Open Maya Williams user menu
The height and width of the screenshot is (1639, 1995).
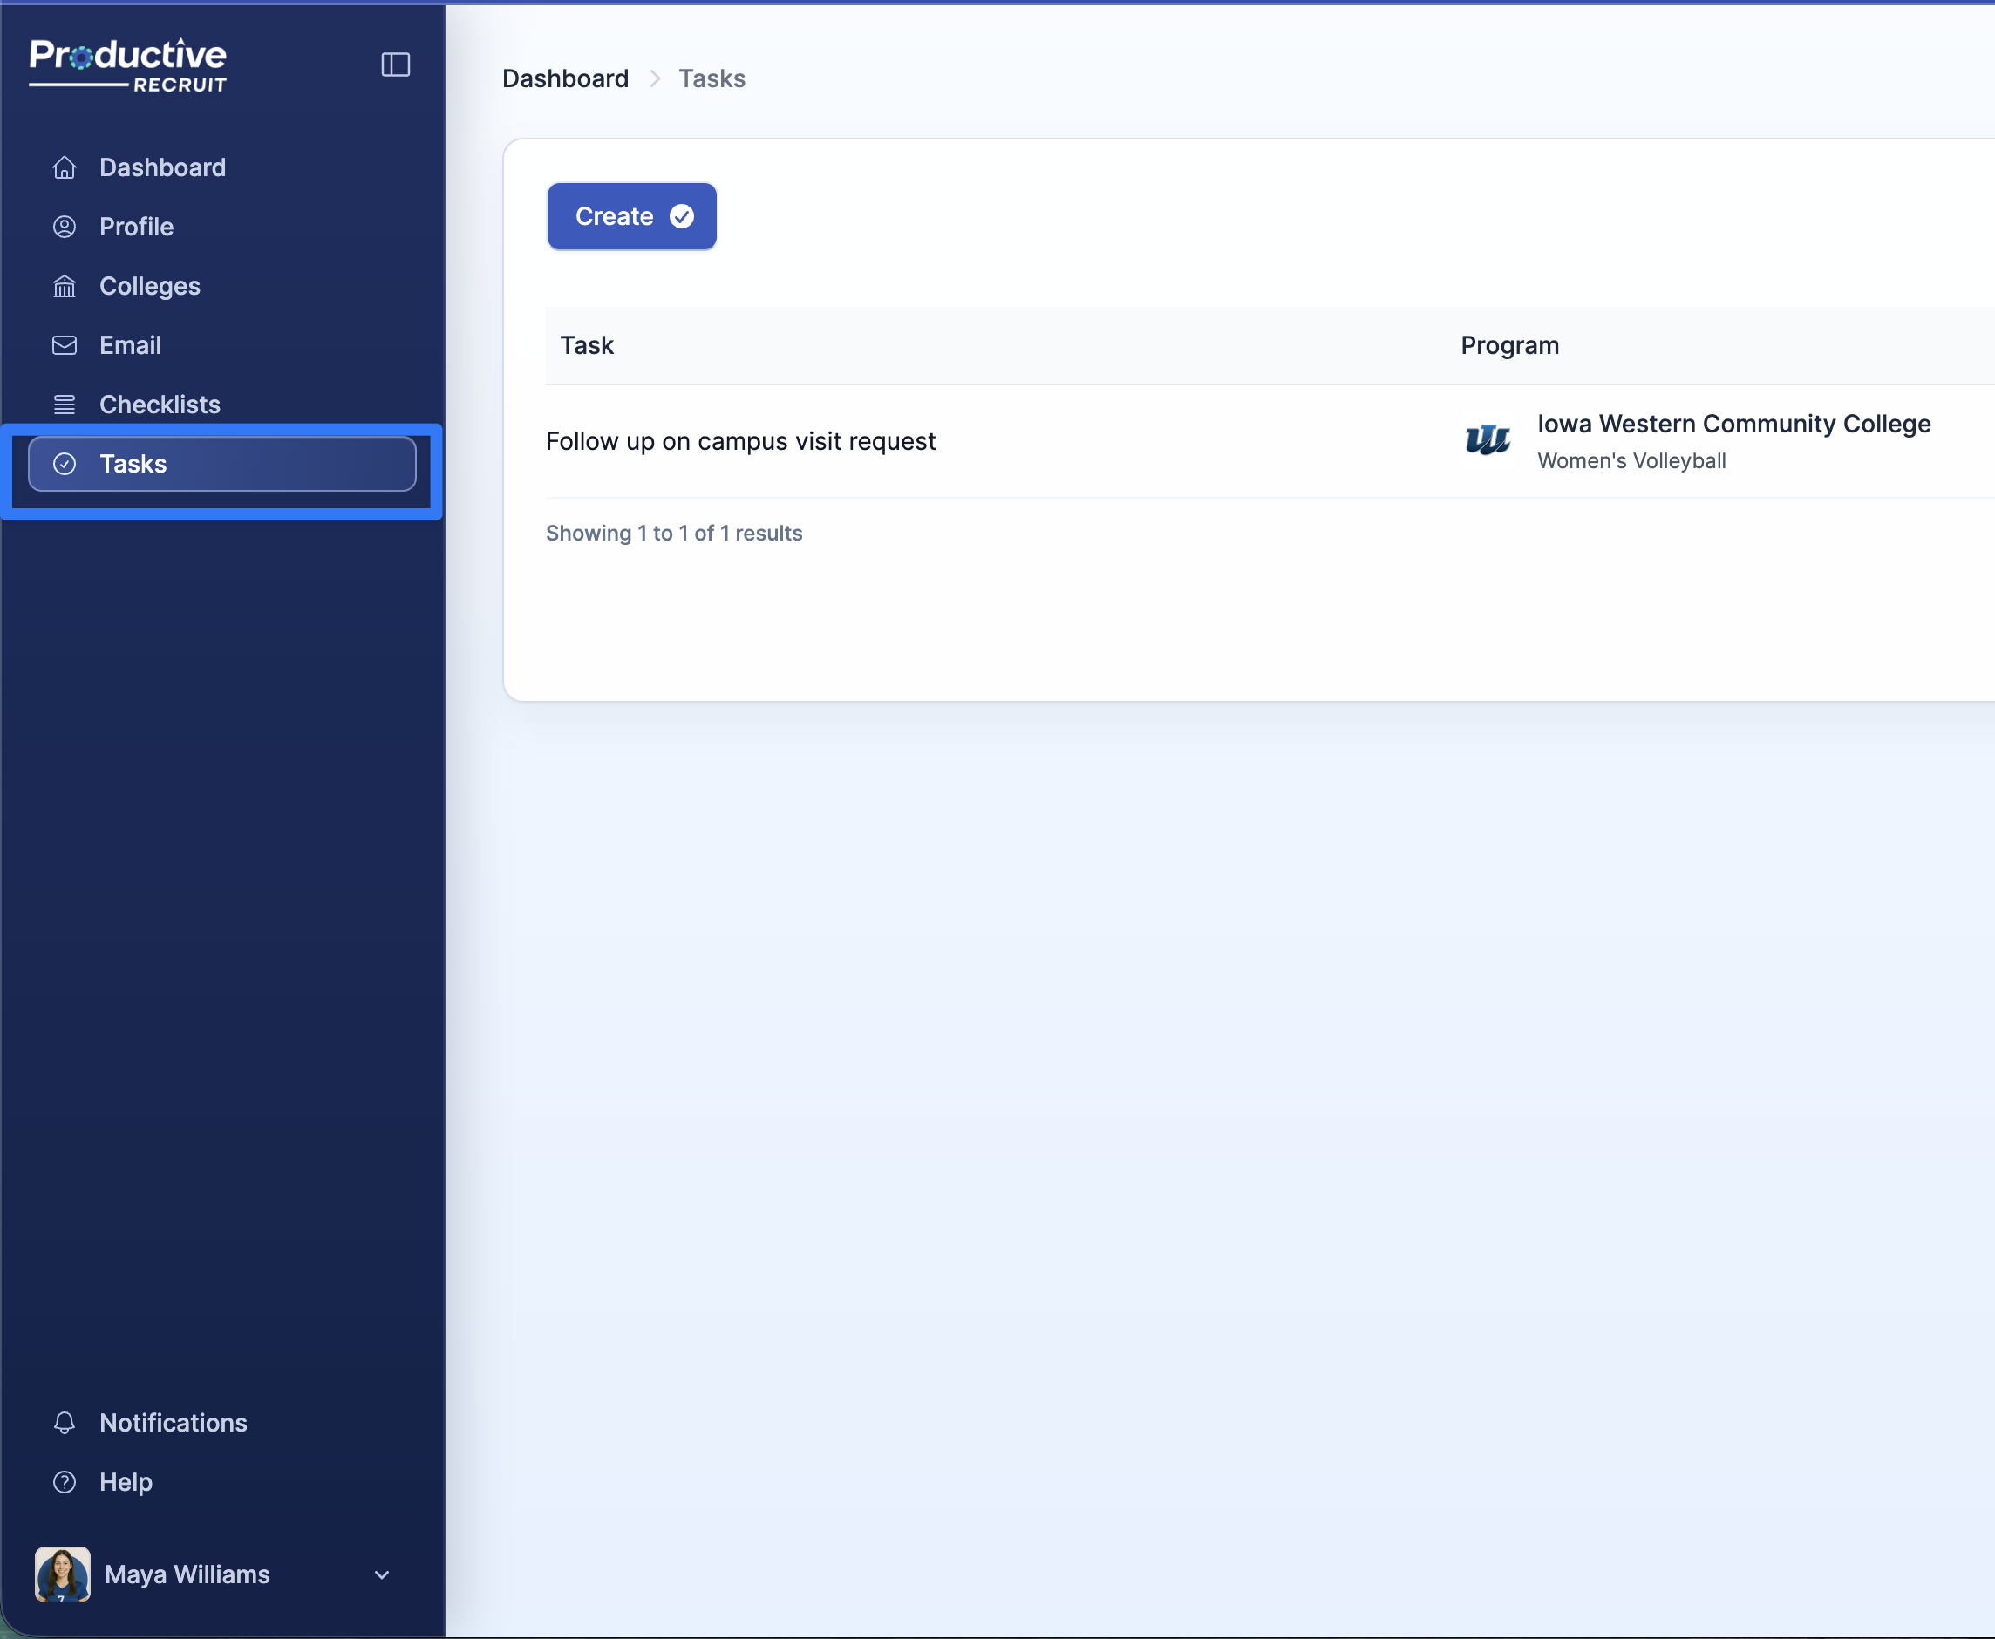pos(187,1574)
